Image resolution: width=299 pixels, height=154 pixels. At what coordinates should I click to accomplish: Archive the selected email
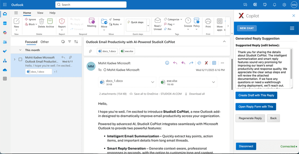[x=50, y=23]
